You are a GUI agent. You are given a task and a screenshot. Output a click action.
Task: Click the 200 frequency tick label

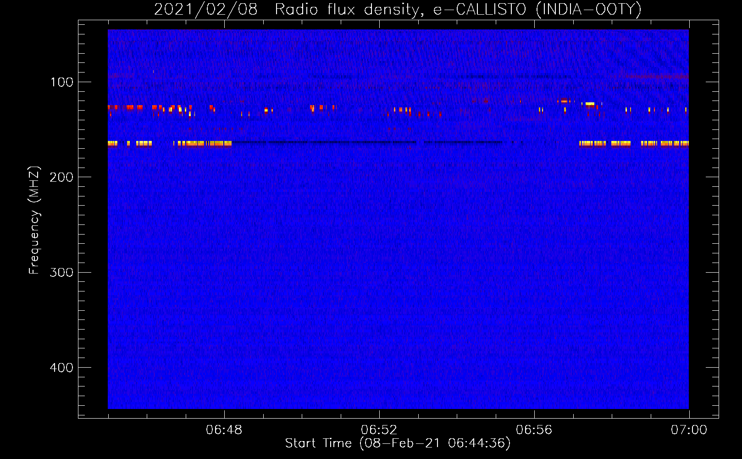(61, 177)
